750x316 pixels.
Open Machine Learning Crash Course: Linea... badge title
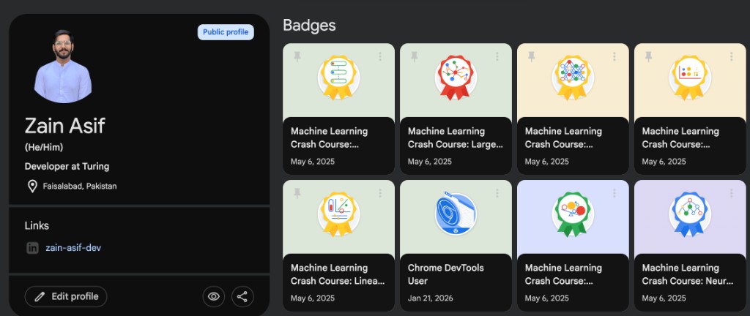pyautogui.click(x=338, y=274)
